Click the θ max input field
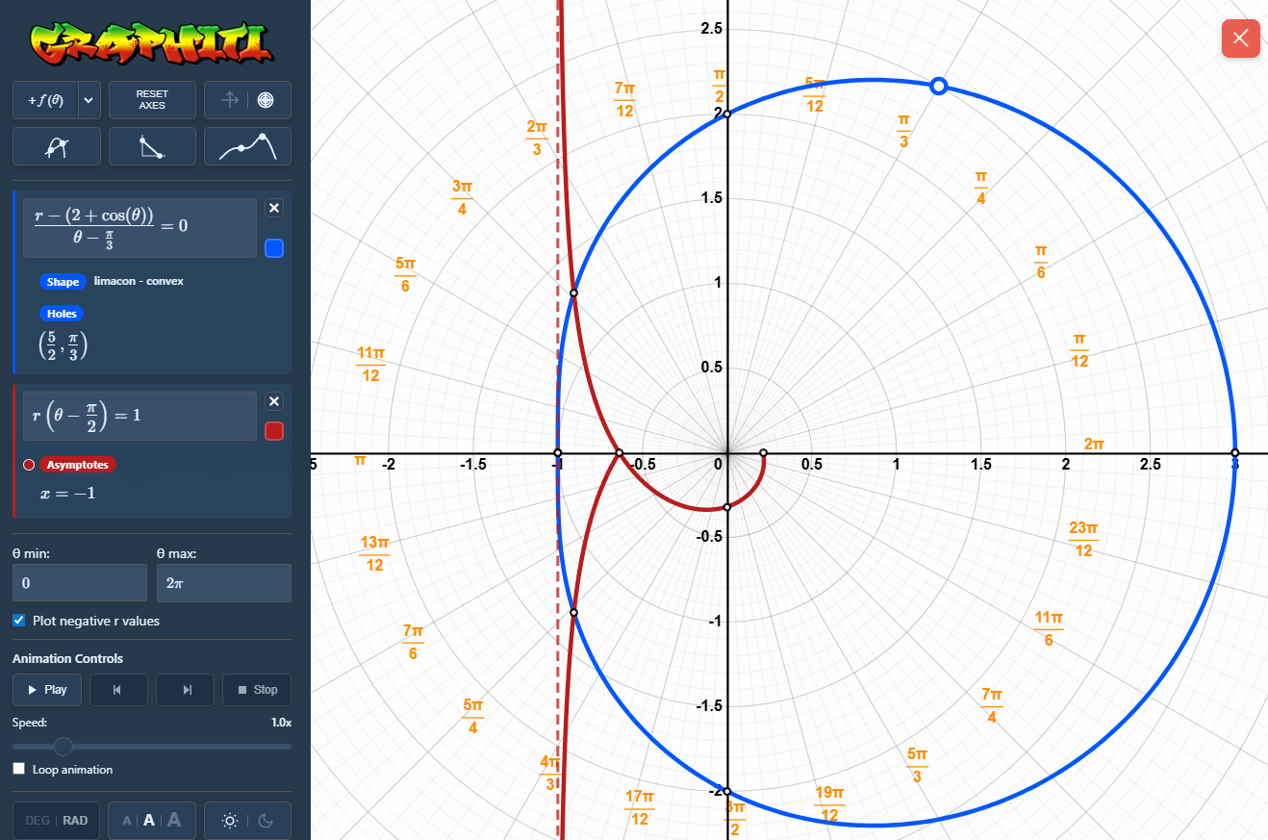Image resolution: width=1268 pixels, height=840 pixels. (x=224, y=583)
